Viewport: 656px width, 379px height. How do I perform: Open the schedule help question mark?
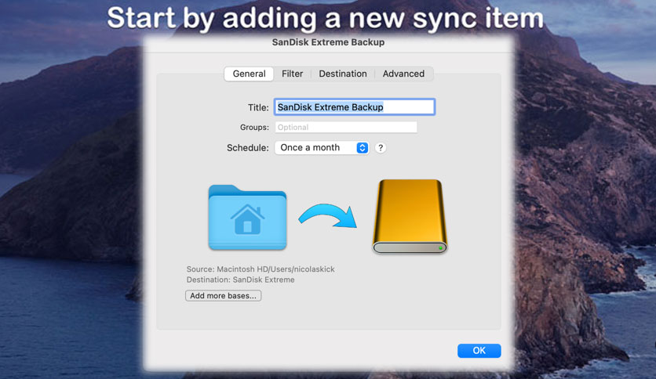click(x=381, y=148)
